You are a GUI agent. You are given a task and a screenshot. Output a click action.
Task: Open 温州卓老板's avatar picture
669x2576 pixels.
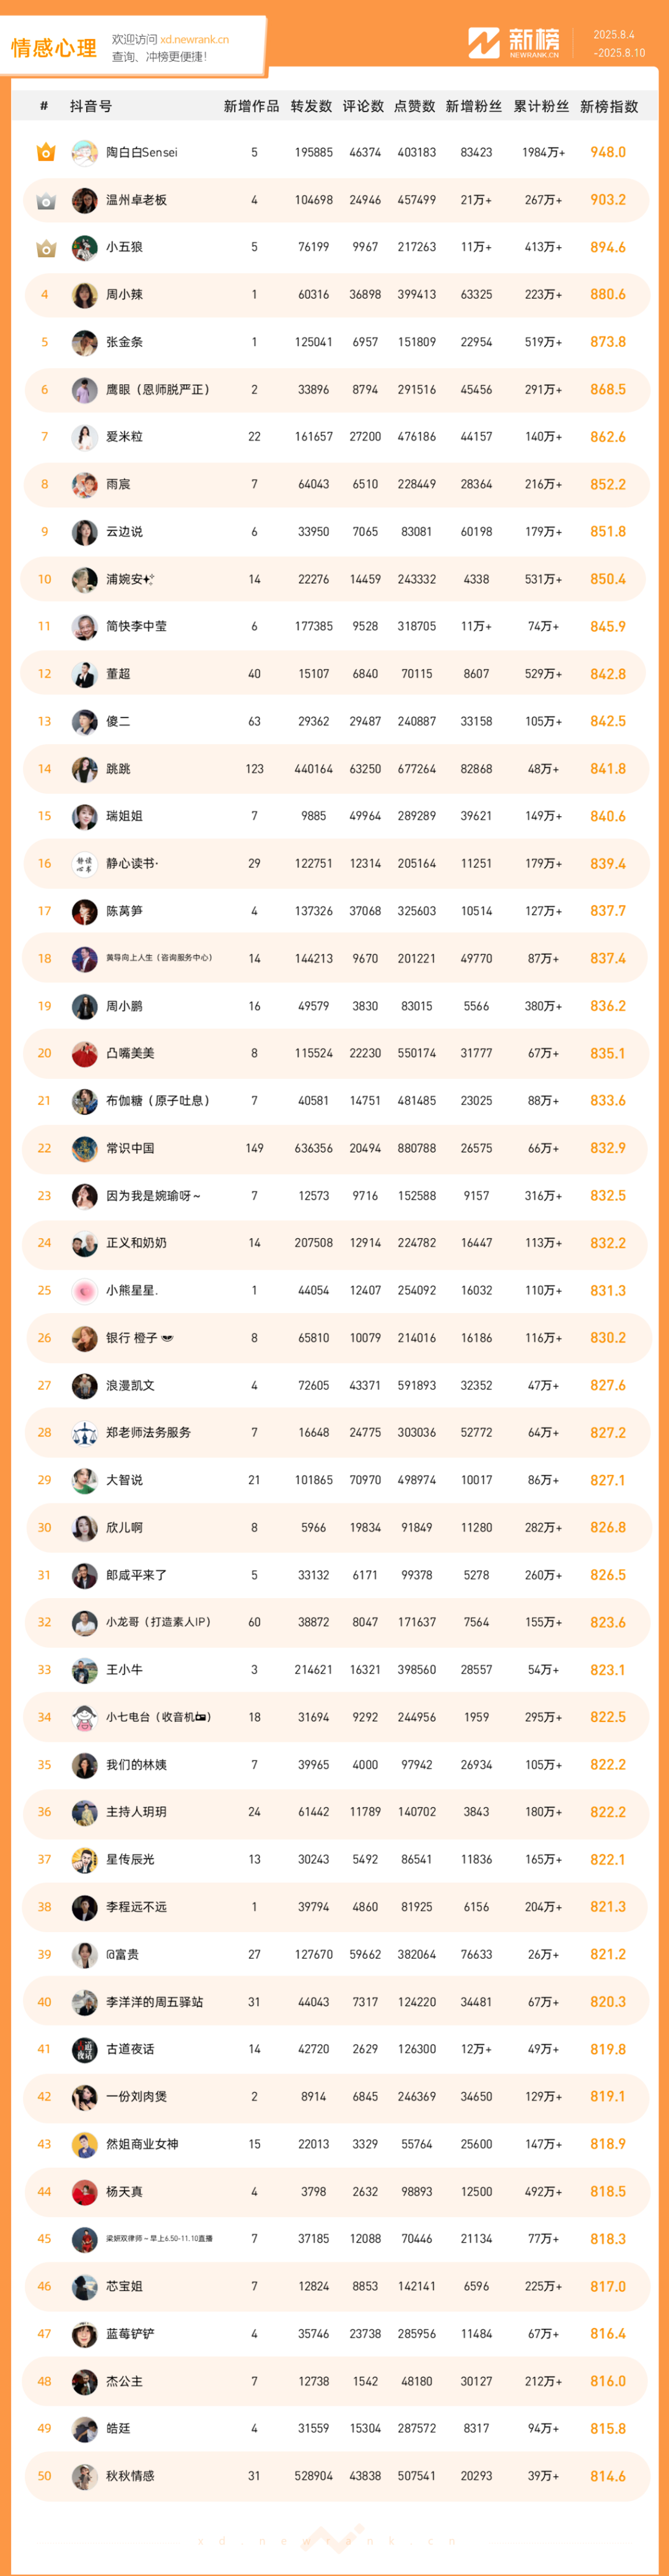tap(85, 200)
